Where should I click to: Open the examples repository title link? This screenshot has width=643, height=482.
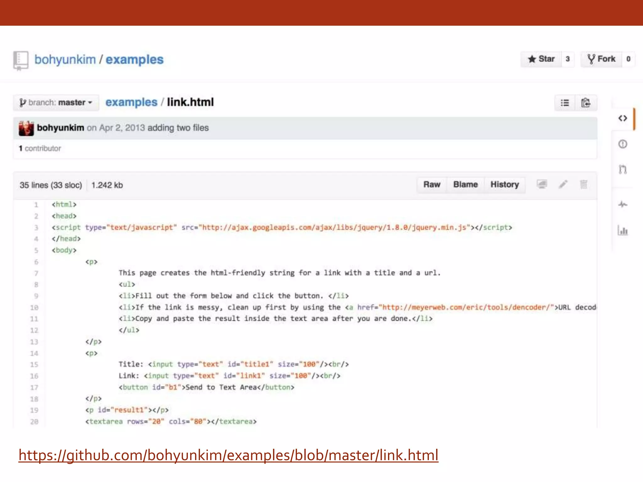pyautogui.click(x=134, y=60)
